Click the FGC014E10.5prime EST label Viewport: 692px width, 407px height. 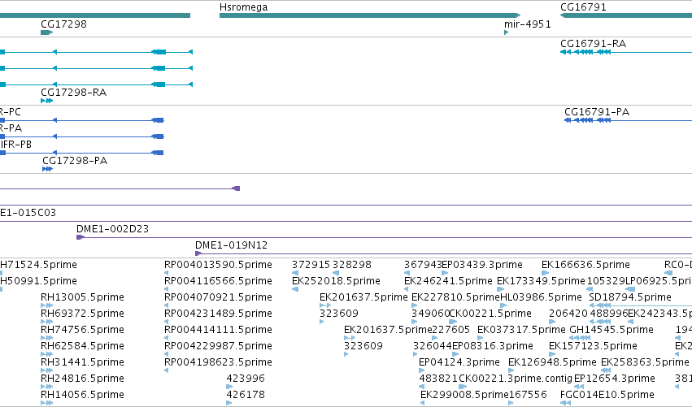click(x=607, y=395)
